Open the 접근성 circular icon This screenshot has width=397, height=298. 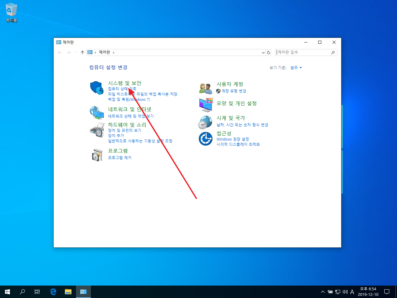(205, 138)
